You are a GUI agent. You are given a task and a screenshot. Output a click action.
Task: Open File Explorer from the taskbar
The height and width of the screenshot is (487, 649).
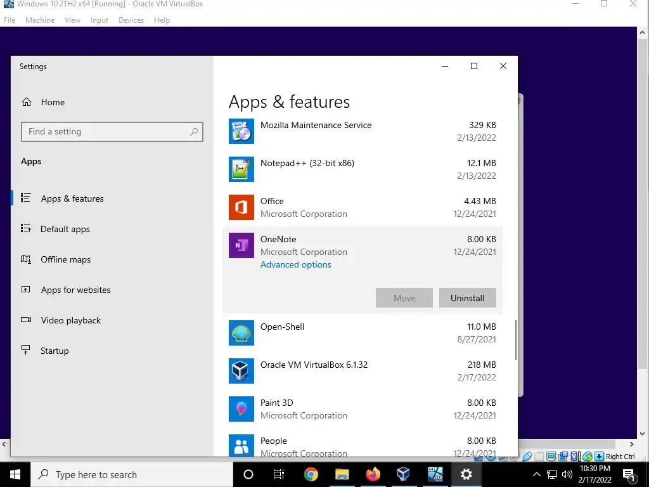click(342, 474)
